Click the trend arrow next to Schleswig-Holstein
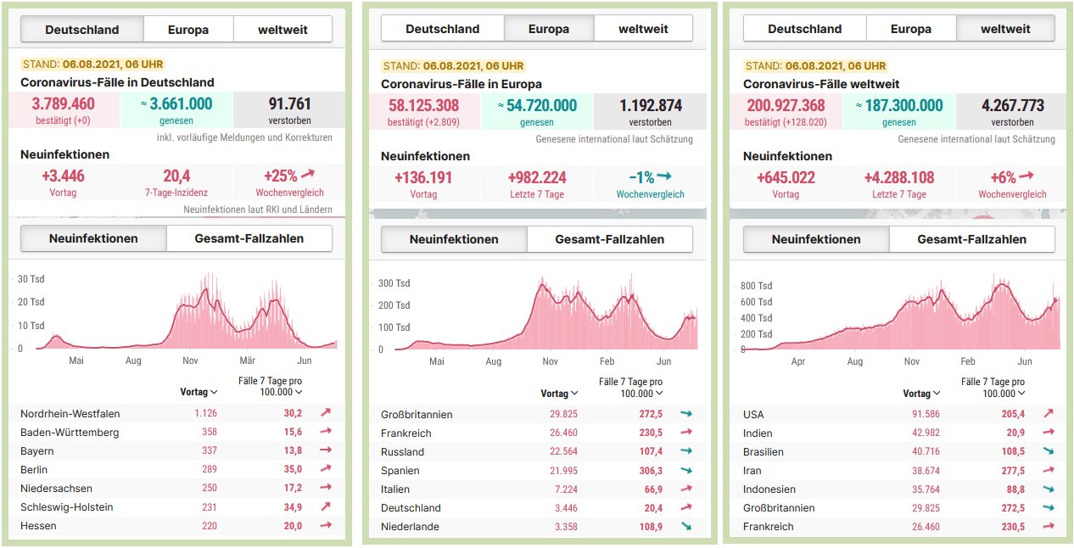 325,507
